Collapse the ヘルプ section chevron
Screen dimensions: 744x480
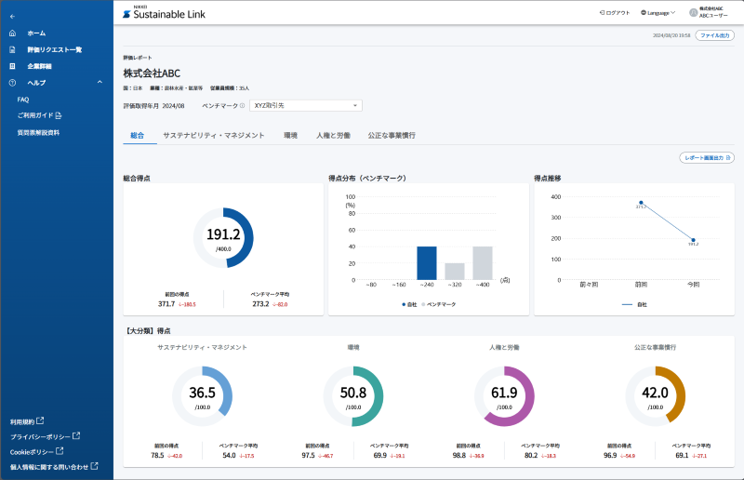100,83
